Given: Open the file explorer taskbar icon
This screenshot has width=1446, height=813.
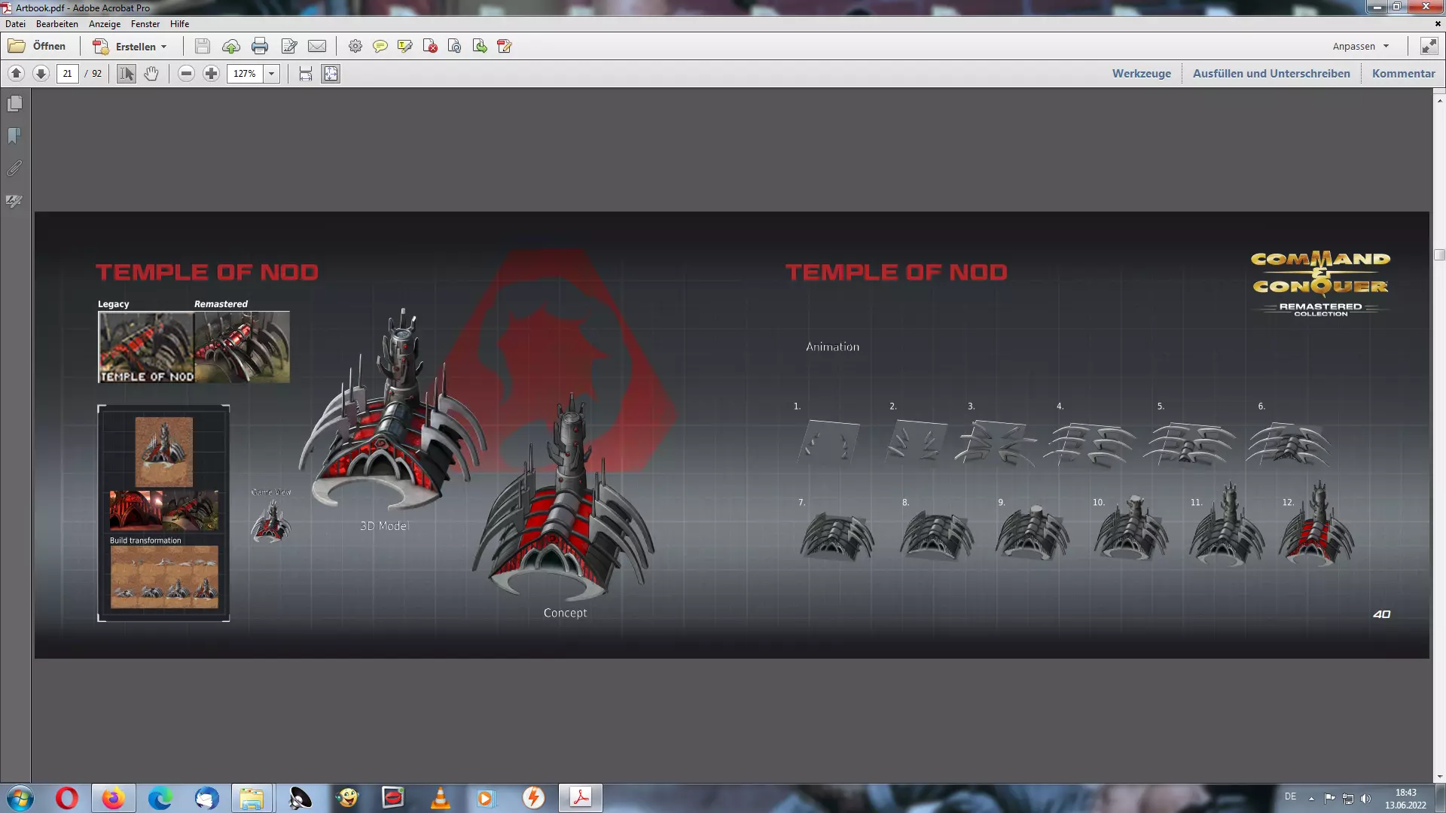Looking at the screenshot, I should [x=252, y=798].
